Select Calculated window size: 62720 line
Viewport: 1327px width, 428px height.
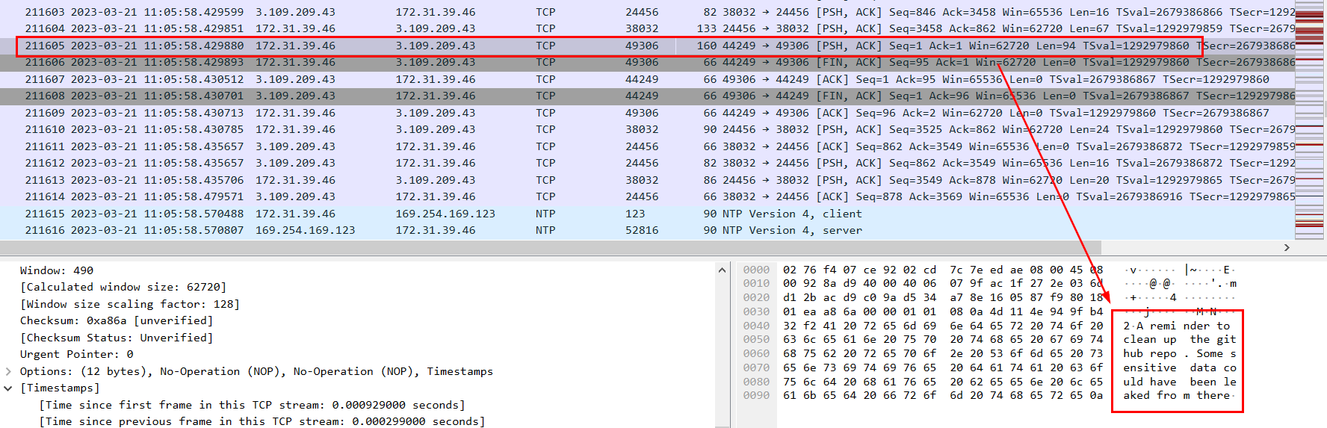point(123,287)
